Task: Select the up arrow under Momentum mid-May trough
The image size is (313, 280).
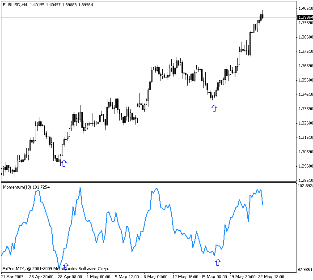Action: [218, 262]
